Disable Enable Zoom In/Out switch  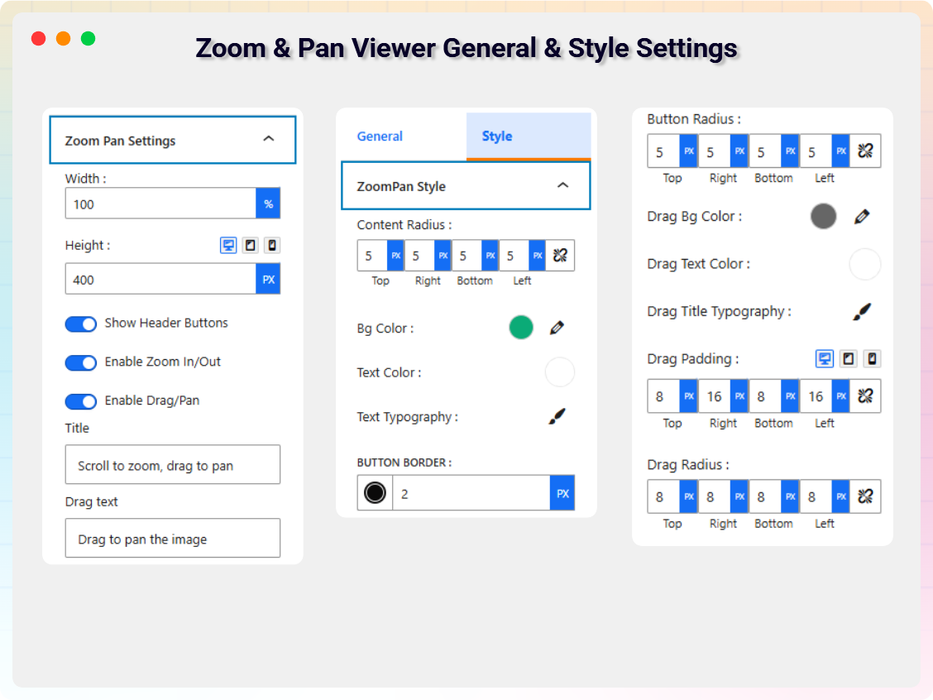[x=81, y=362]
